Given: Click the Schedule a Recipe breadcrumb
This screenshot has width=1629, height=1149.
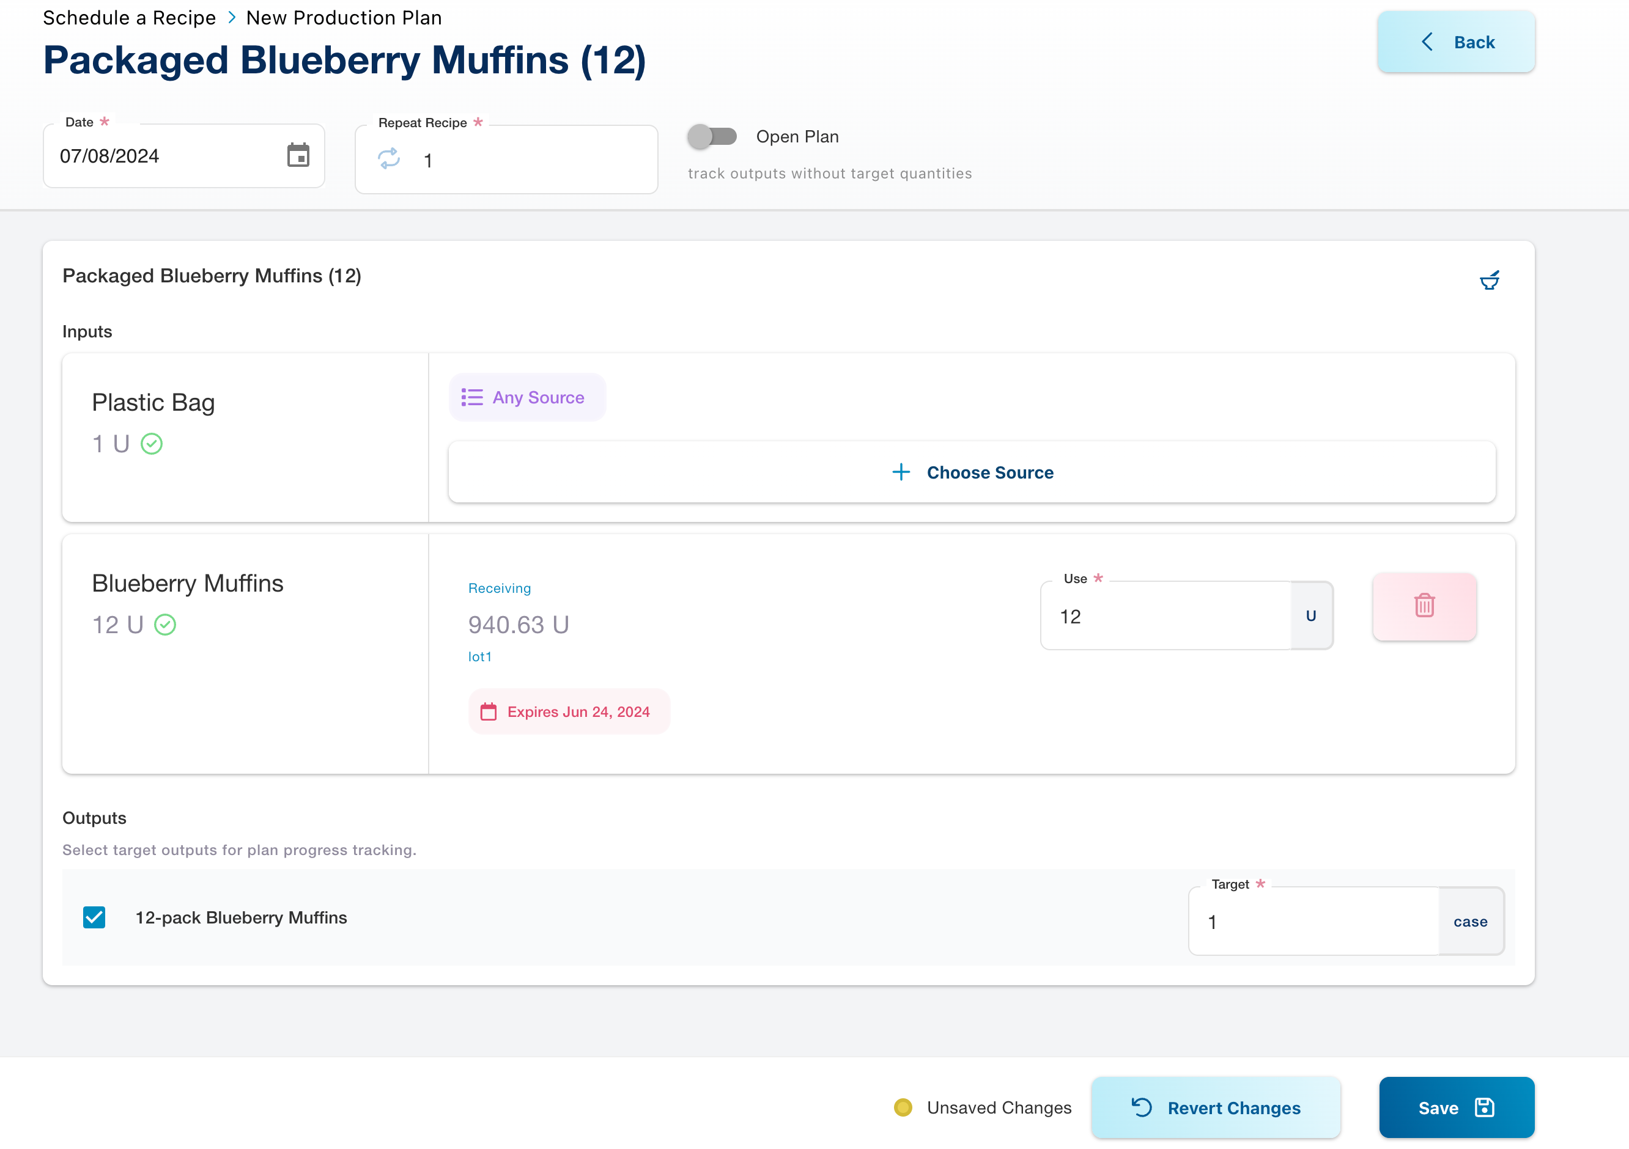Looking at the screenshot, I should (x=129, y=18).
